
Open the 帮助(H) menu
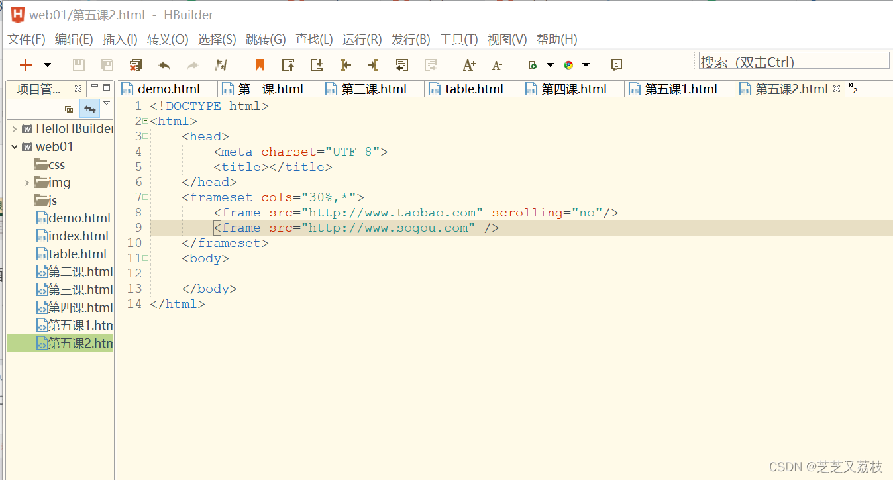(x=557, y=40)
